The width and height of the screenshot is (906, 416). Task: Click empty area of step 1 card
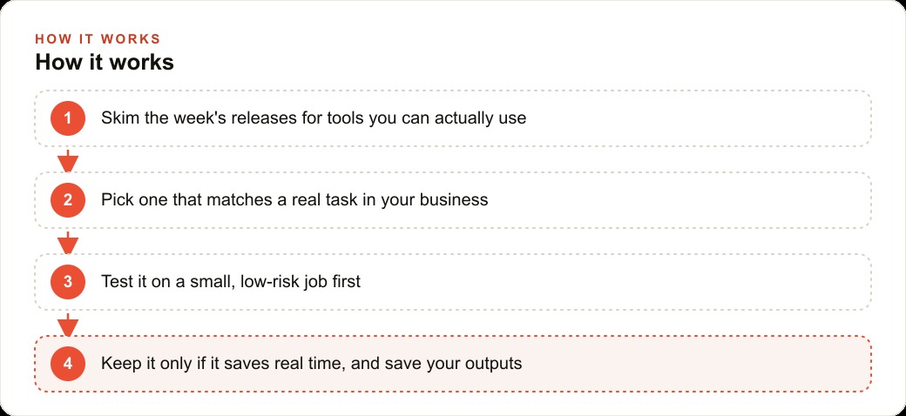coord(693,118)
